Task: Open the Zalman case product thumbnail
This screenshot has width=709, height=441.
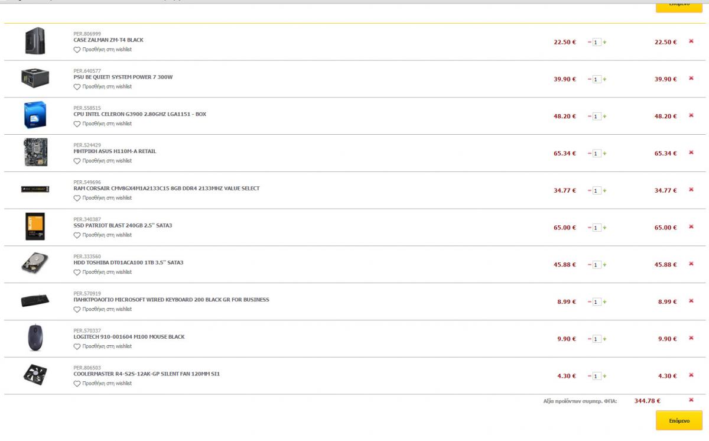Action: pos(35,41)
